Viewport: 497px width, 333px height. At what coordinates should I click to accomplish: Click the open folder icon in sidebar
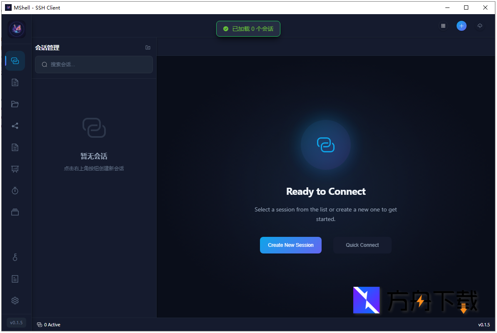tap(15, 104)
